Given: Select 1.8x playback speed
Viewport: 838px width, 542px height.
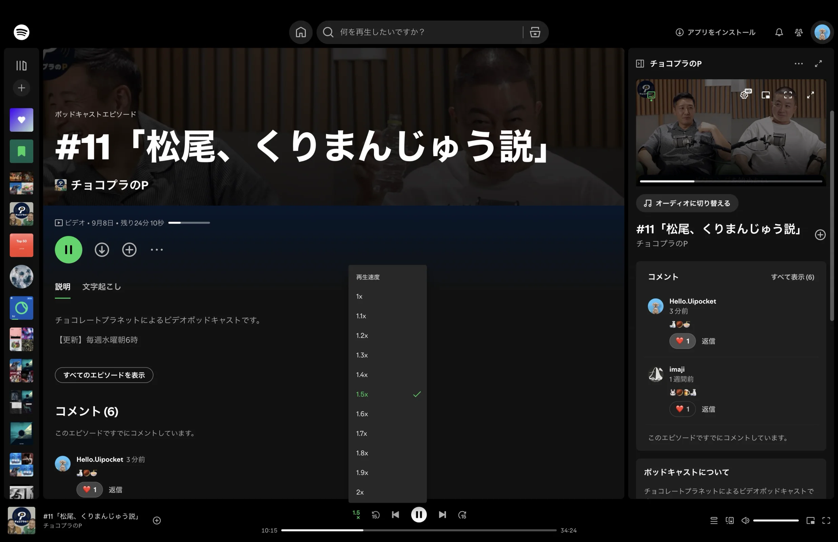Looking at the screenshot, I should point(387,453).
